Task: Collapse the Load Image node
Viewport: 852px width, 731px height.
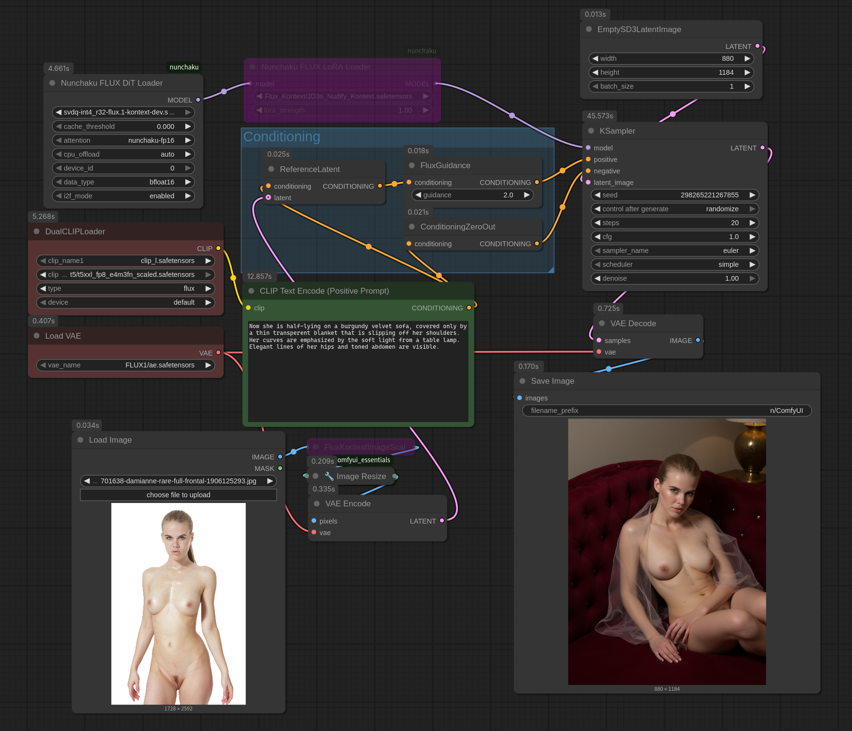Action: 80,440
